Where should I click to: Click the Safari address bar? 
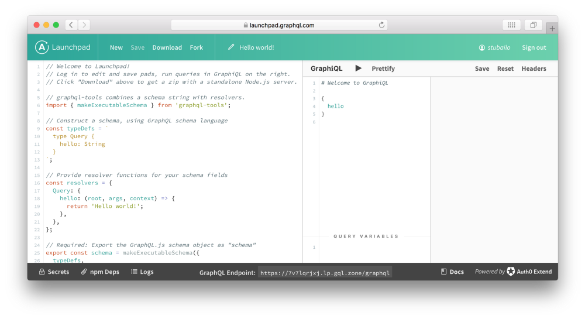click(279, 25)
